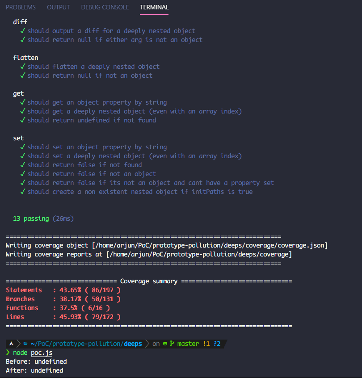Screen dimensions: 362x378
Task: Click the GitHub cat icon in prompt
Action: [165, 344]
